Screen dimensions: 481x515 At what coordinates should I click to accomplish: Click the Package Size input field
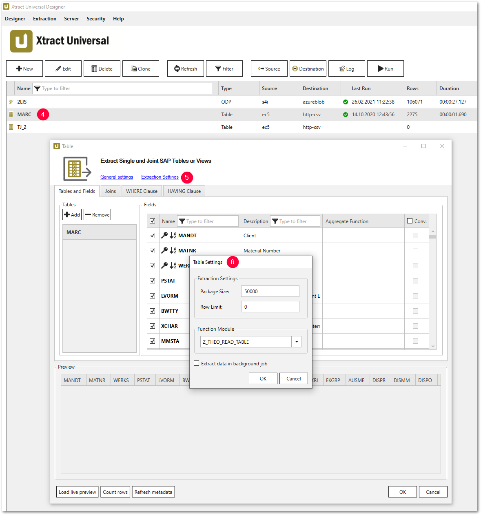[x=270, y=292]
